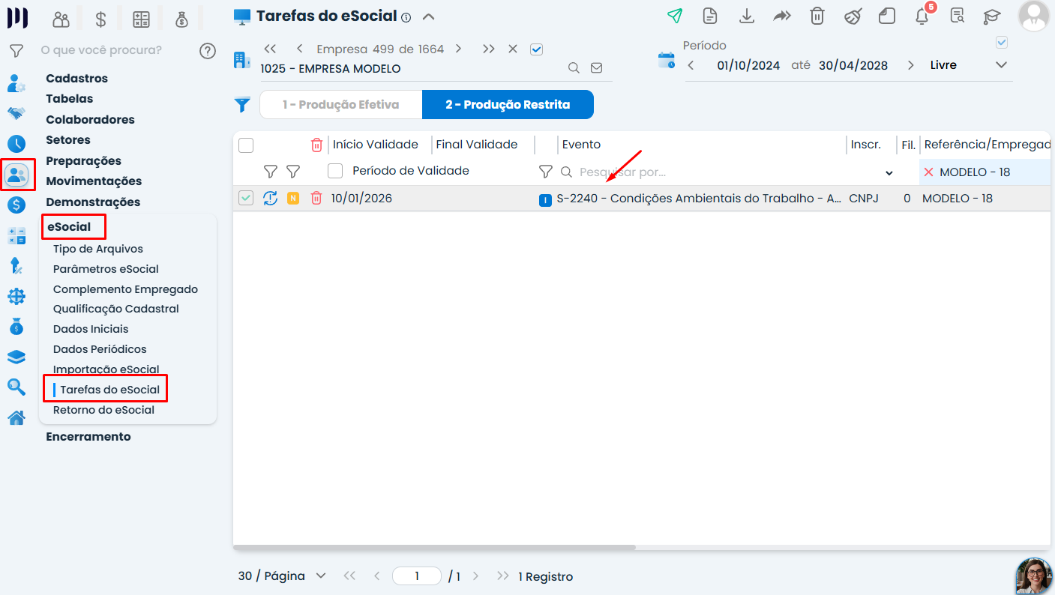Screen dimensions: 1055x595
Task: Click the O que você procura search box
Action: (x=116, y=50)
